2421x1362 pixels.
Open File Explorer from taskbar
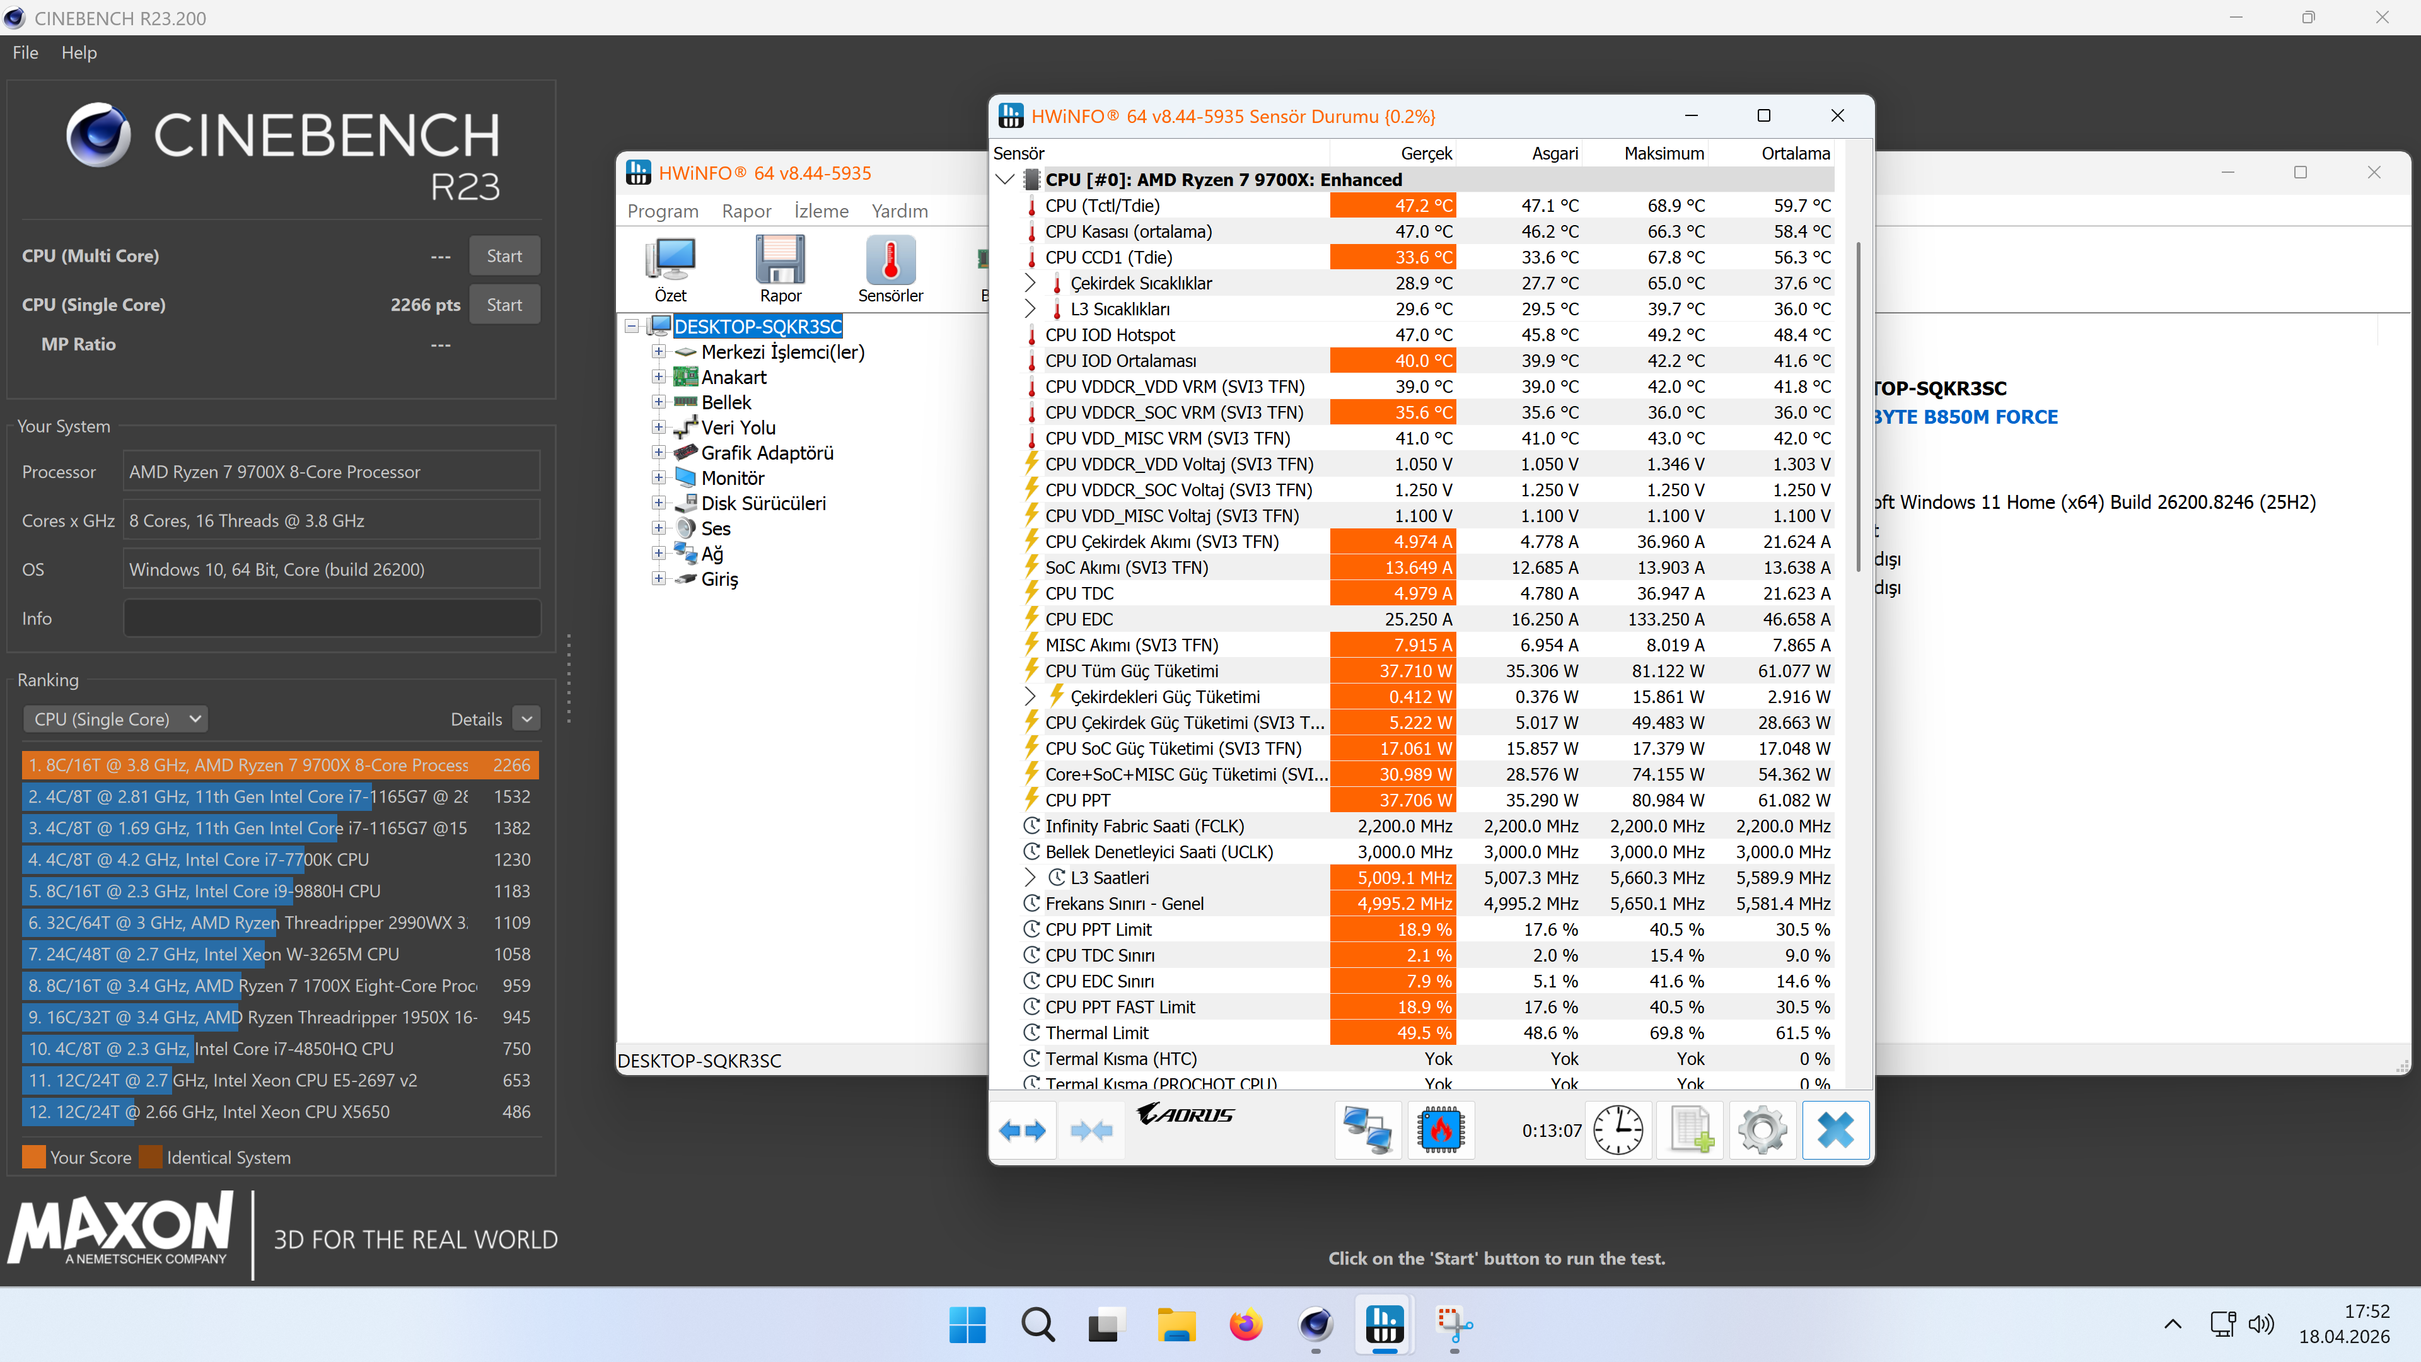(1176, 1325)
